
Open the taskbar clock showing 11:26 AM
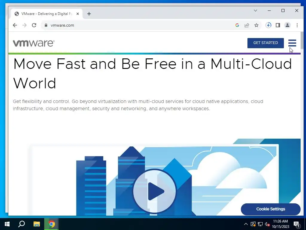click(280, 224)
